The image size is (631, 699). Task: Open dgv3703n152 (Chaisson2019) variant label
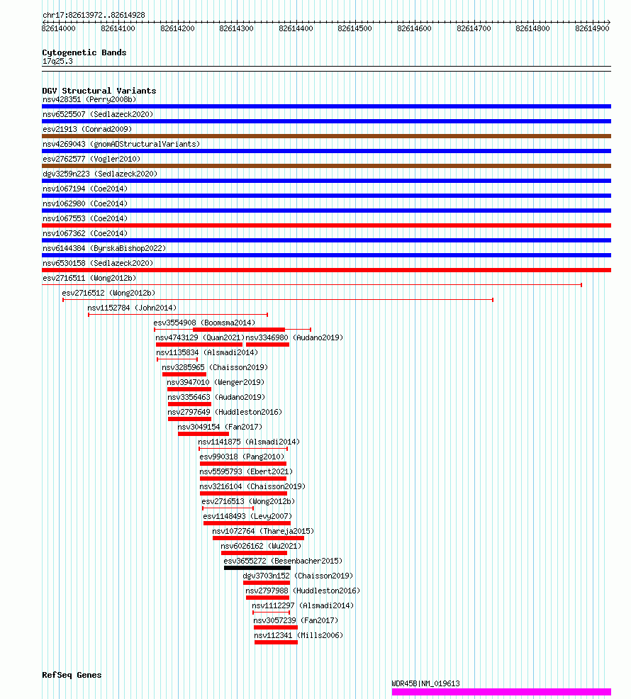pos(298,576)
